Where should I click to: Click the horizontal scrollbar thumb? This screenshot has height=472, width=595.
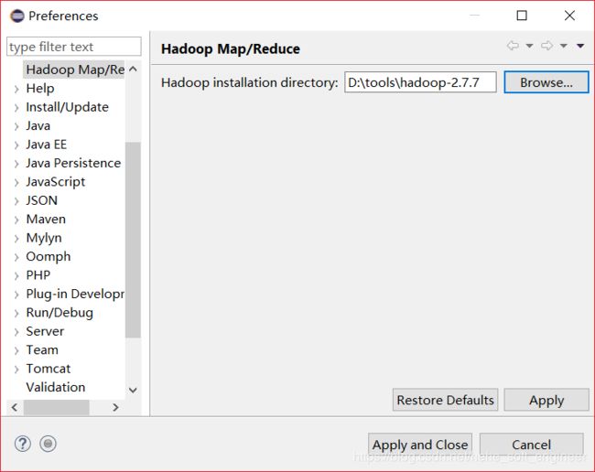(57, 408)
